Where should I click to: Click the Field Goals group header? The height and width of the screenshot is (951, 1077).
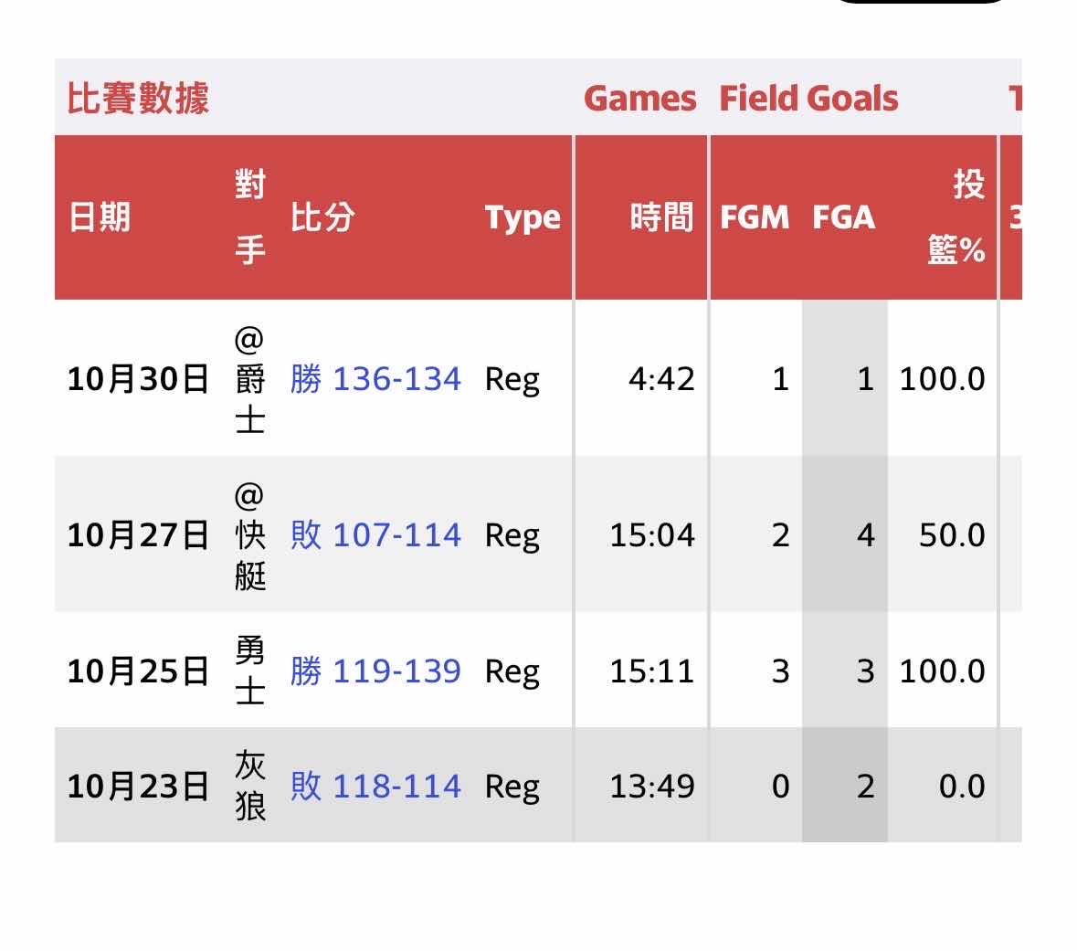pyautogui.click(x=808, y=99)
